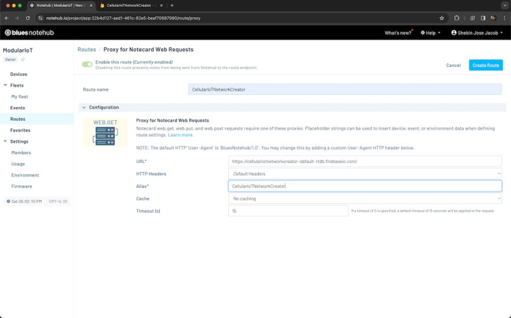Viewport: 511px width, 318px height.
Task: Open a new browser tab
Action: 172,5
